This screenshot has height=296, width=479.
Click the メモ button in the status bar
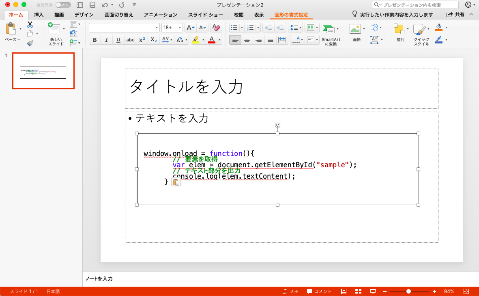click(x=290, y=291)
